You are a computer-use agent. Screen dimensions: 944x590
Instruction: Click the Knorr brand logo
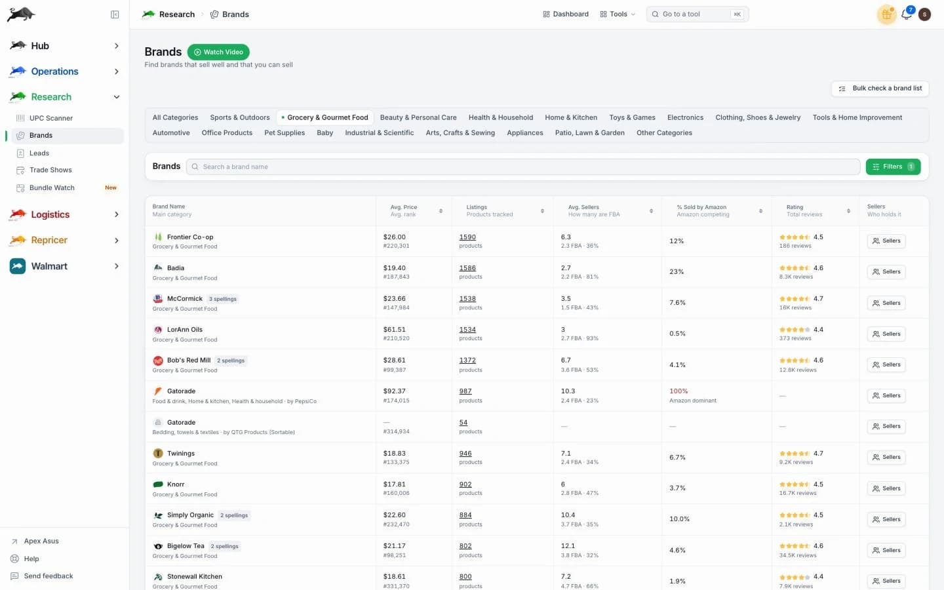(158, 484)
